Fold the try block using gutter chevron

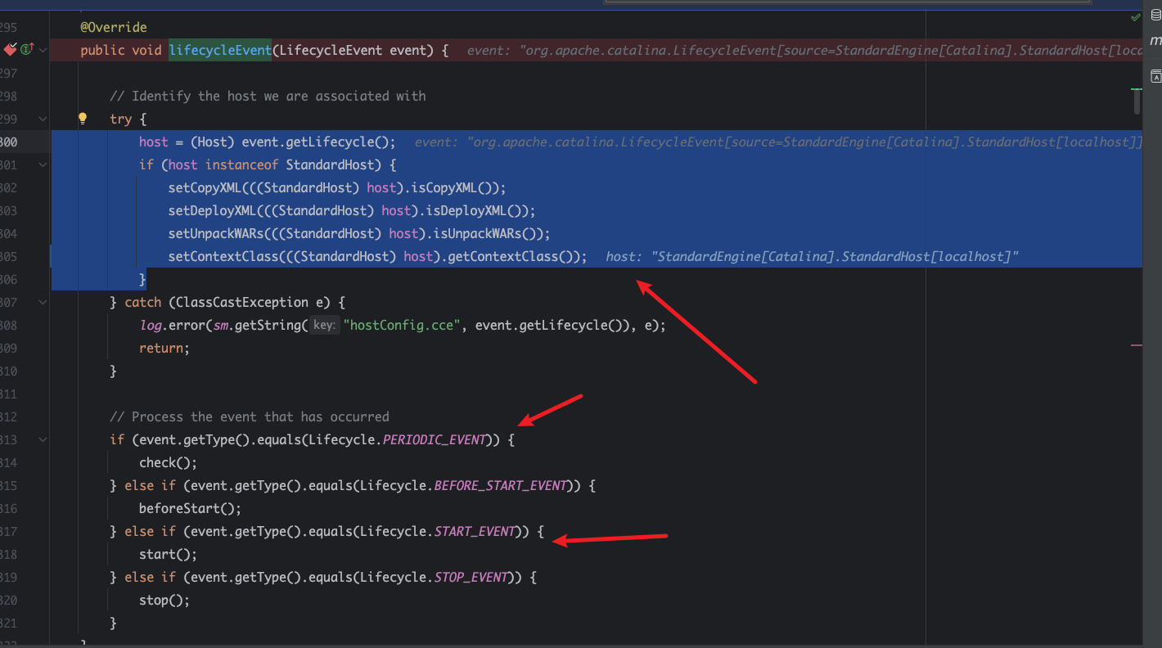coord(43,119)
